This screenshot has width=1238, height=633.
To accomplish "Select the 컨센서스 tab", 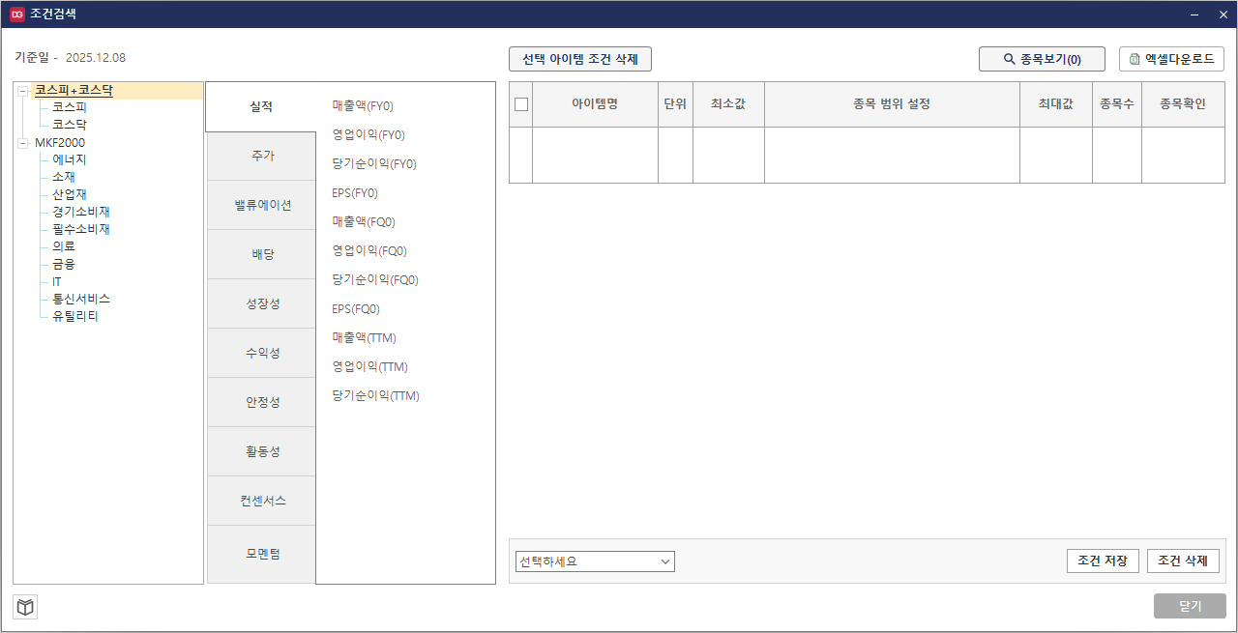I will click(261, 501).
